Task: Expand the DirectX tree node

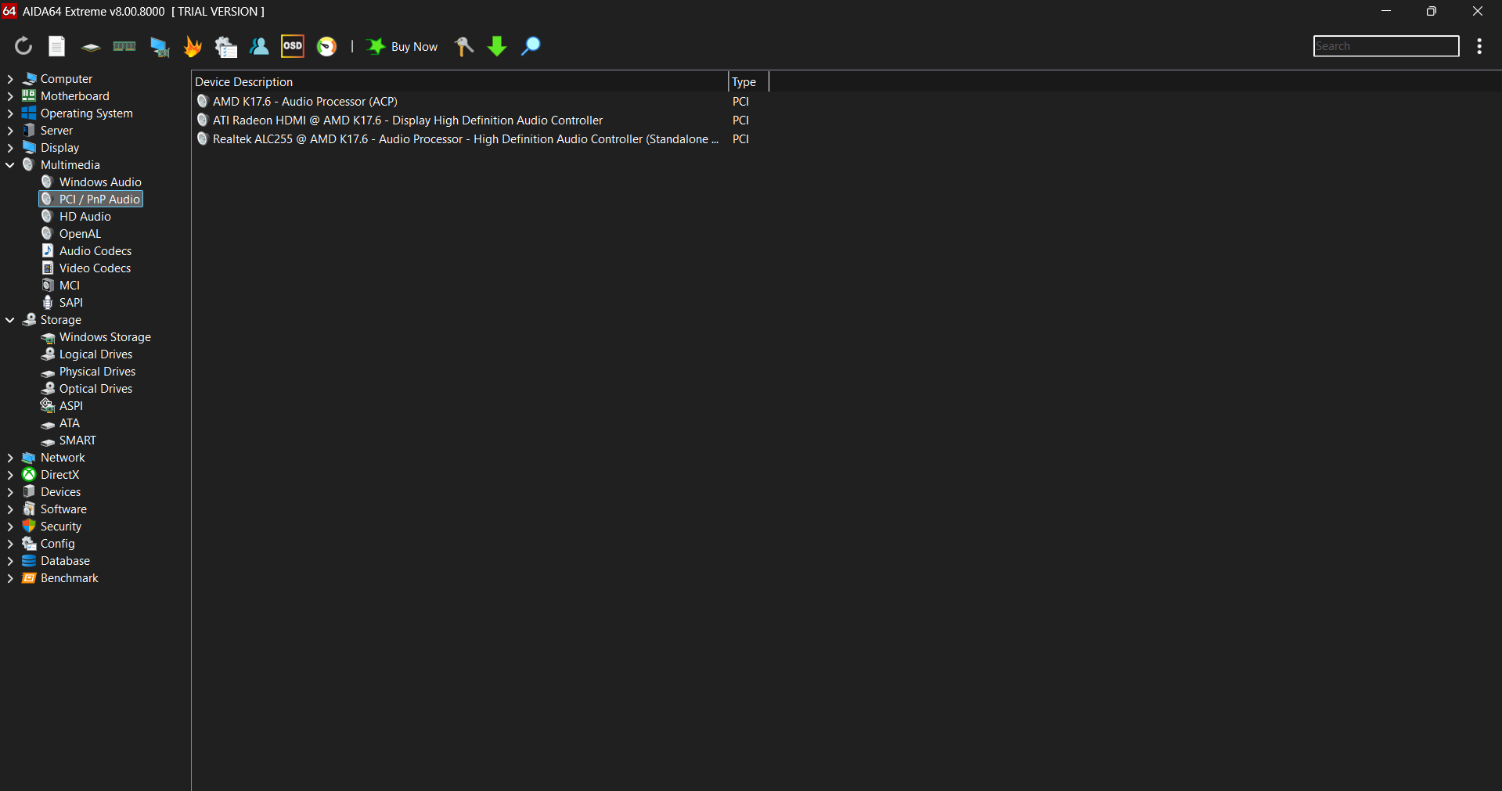Action: click(x=10, y=475)
